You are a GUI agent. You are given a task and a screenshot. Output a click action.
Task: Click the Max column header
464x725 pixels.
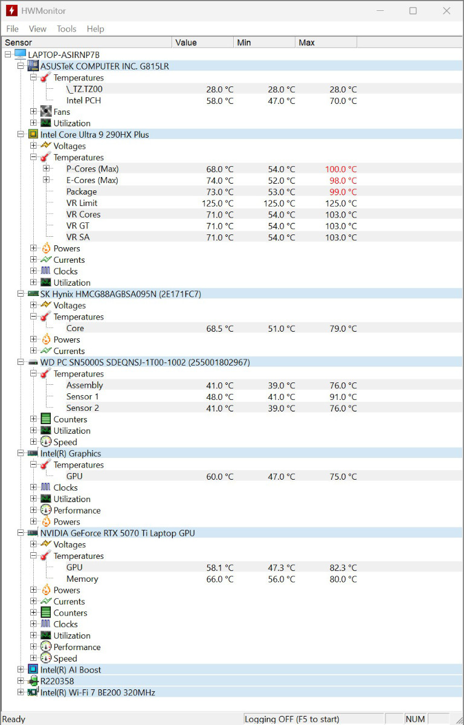pos(326,42)
